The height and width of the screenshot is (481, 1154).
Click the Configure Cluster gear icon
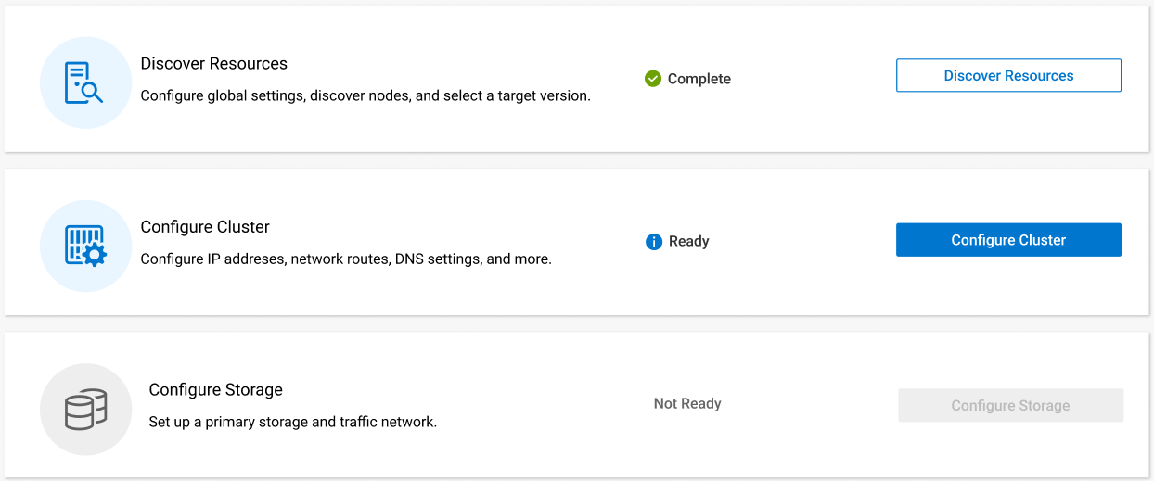tap(84, 246)
